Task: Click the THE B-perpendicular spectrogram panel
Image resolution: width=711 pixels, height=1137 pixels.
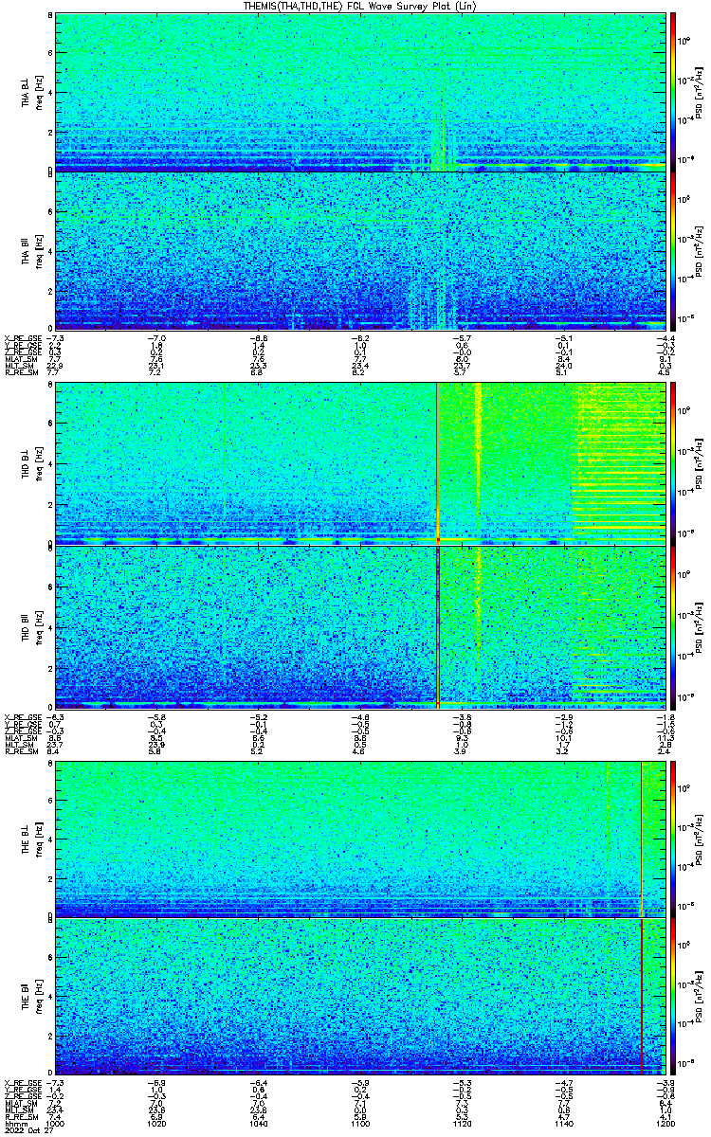Action: 360,838
